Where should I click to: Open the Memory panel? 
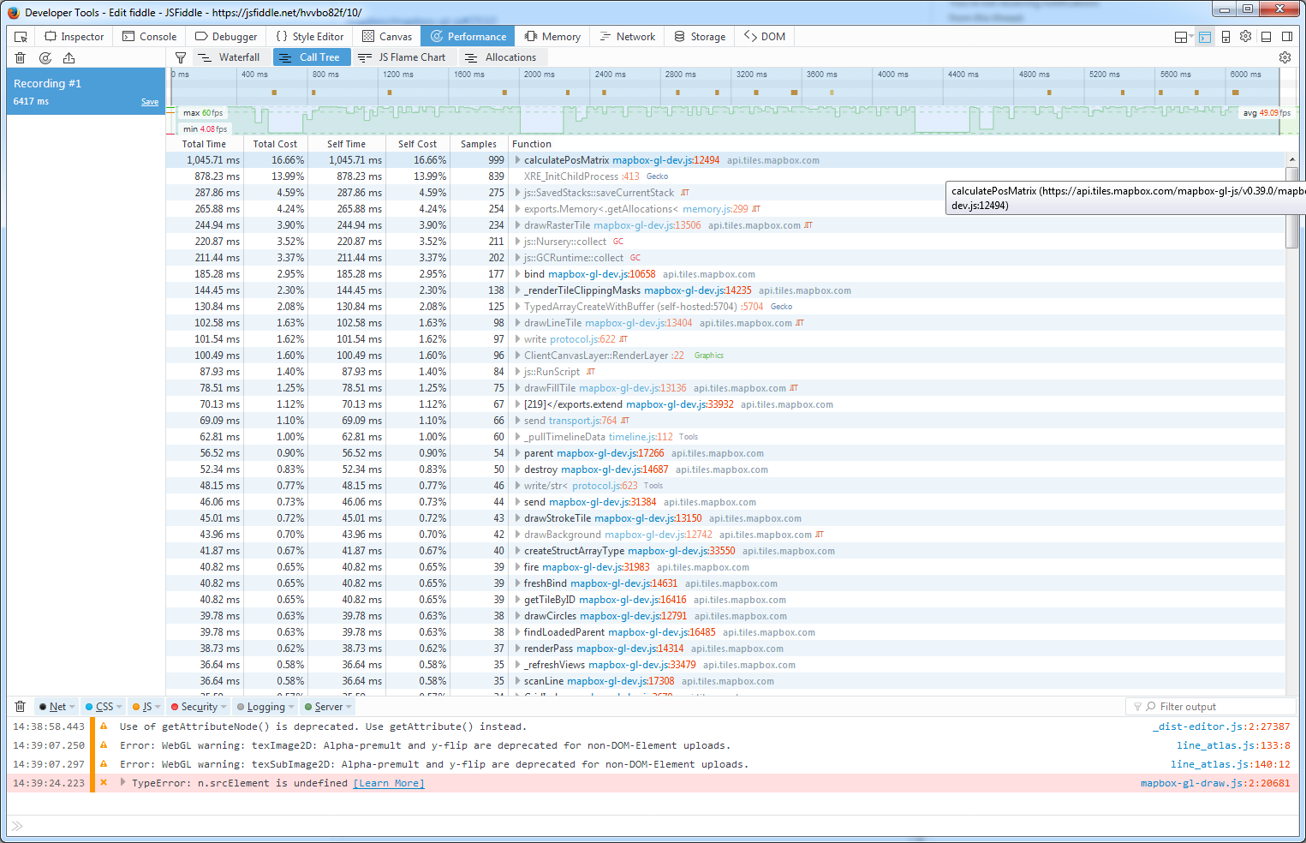click(x=552, y=36)
